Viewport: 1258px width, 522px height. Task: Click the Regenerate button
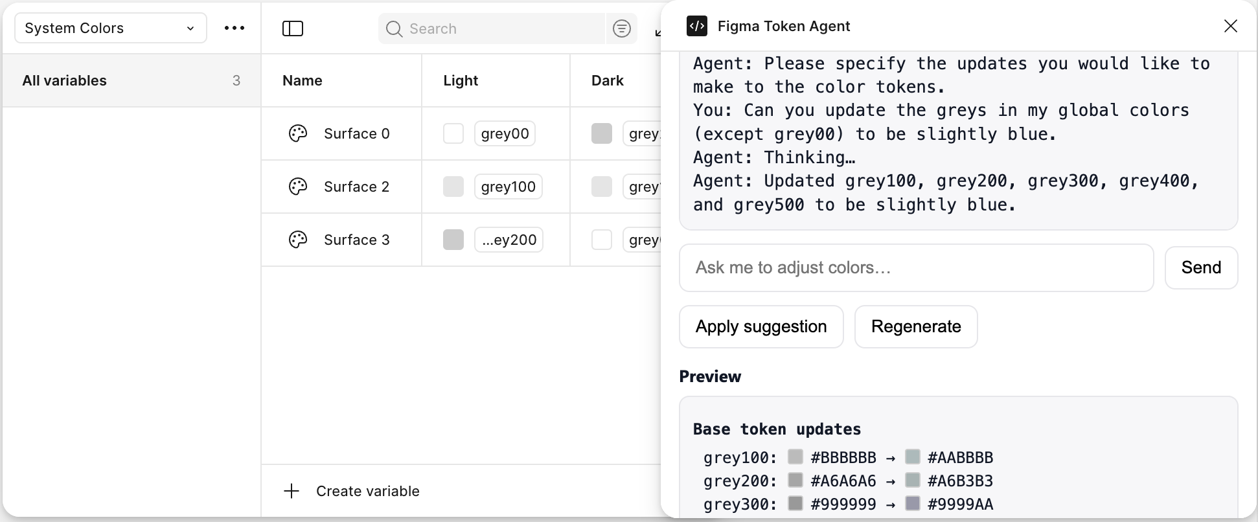pos(915,326)
